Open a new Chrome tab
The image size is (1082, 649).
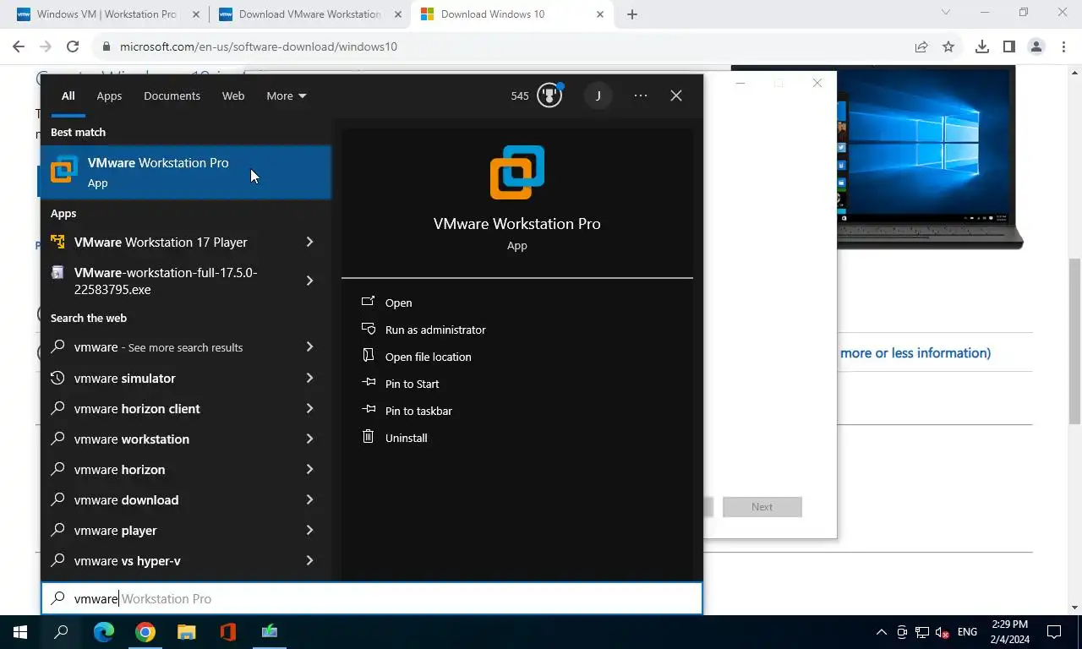(631, 14)
